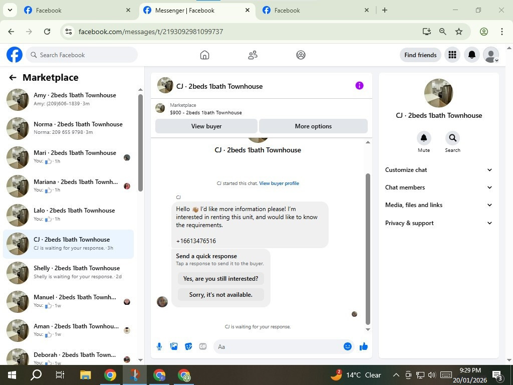Click the chat messages scrollbar thumb
This screenshot has height=385, width=513.
pyautogui.click(x=368, y=249)
